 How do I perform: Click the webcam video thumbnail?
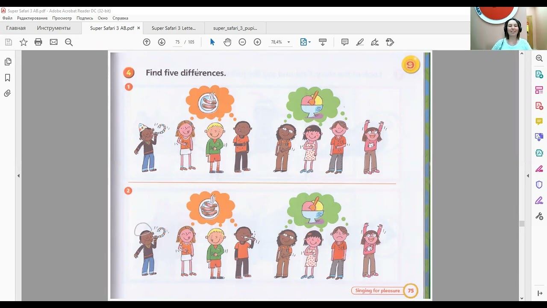509,28
